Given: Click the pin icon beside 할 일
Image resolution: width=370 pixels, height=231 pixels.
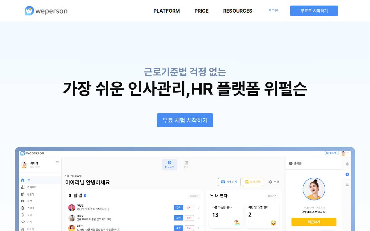Looking at the screenshot, I should [x=70, y=196].
